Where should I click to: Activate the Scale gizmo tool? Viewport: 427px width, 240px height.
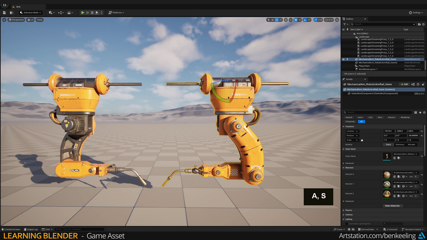281,20
